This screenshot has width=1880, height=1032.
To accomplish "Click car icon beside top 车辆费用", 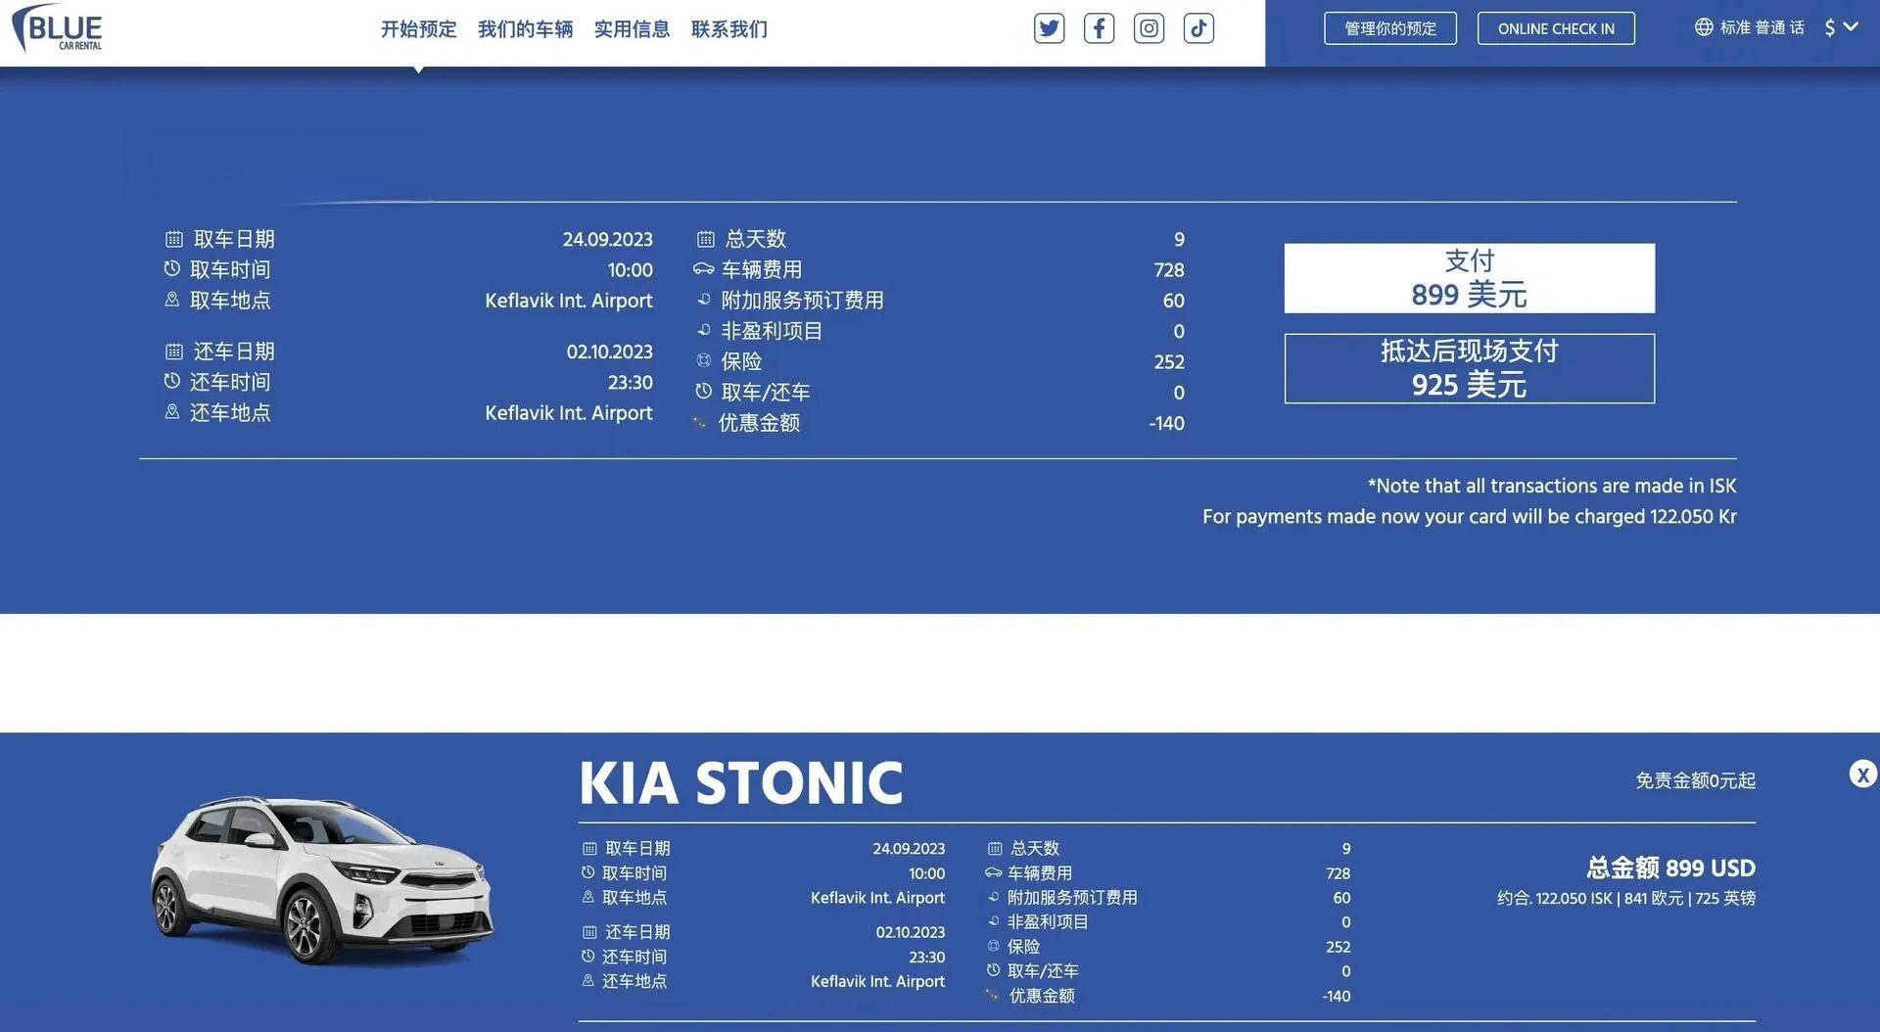I will point(704,269).
